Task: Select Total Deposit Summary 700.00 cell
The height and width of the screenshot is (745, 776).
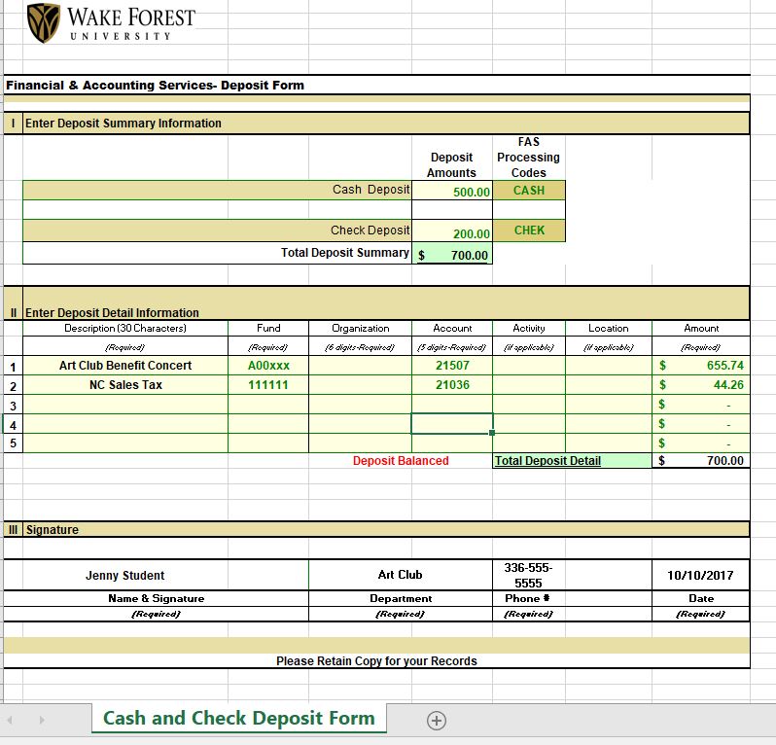Action: pos(452,254)
